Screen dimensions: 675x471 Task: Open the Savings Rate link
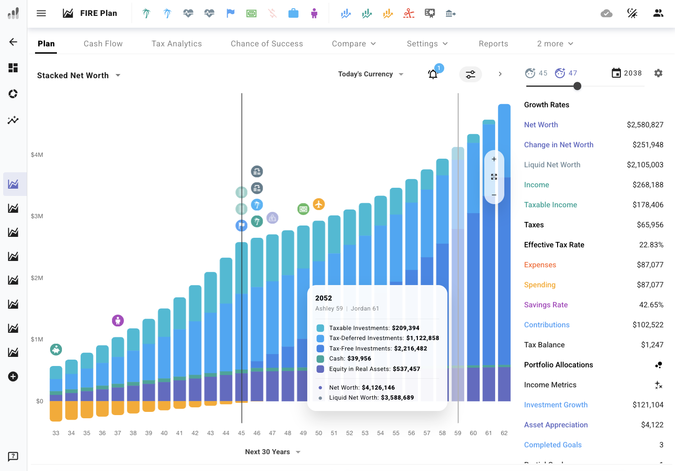tap(546, 305)
